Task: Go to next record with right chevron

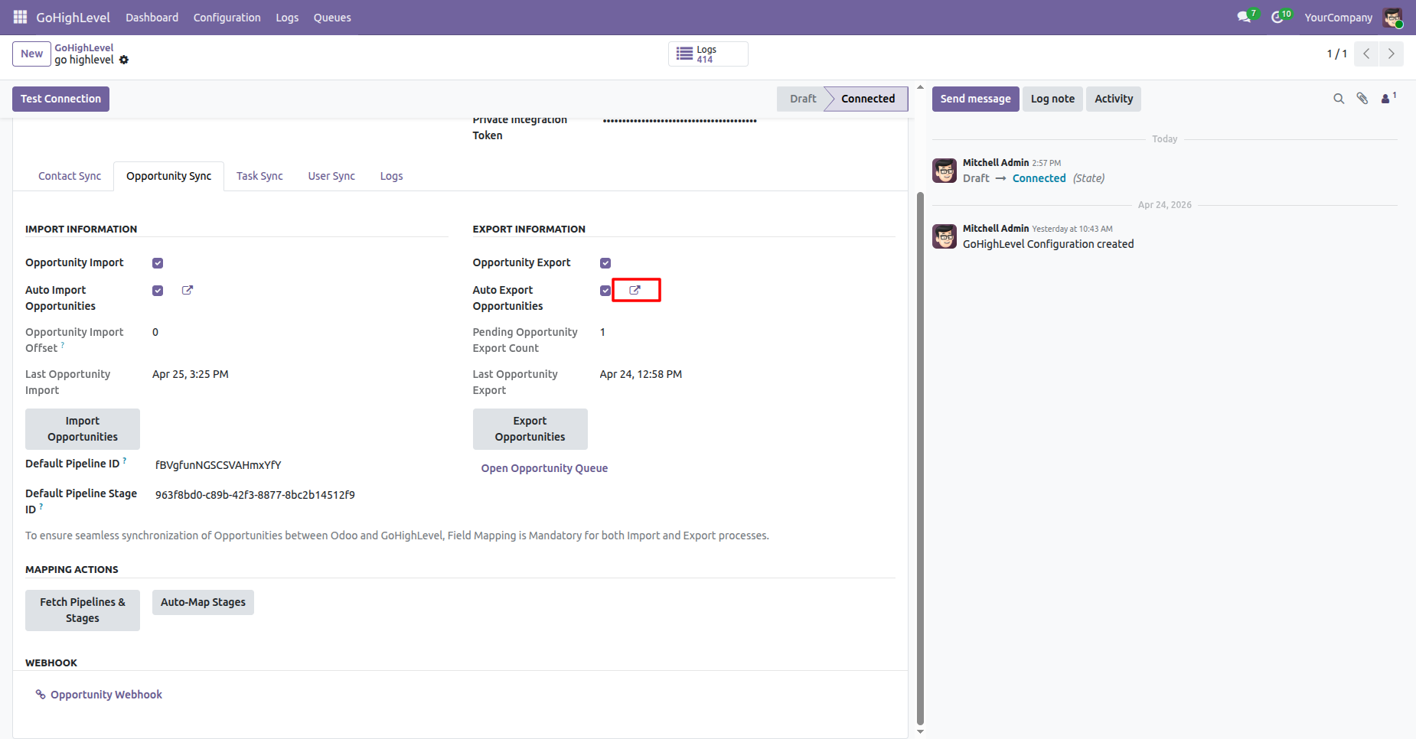Action: point(1392,54)
